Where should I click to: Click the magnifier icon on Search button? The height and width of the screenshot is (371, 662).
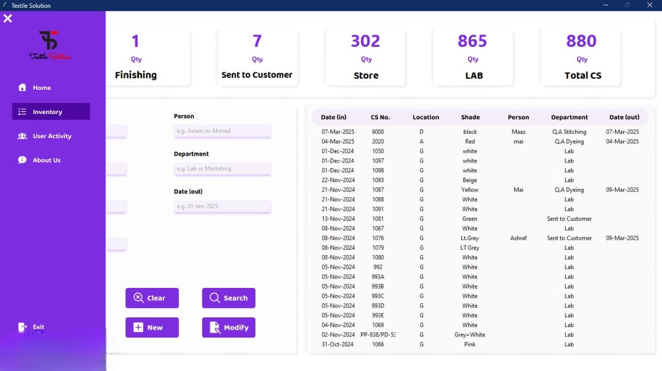[215, 298]
